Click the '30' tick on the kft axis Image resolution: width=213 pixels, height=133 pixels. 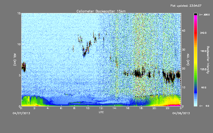[x=183, y=50]
